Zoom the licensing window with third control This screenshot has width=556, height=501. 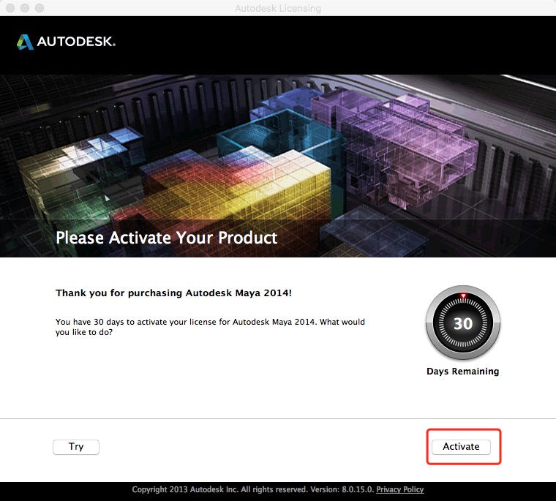click(40, 8)
